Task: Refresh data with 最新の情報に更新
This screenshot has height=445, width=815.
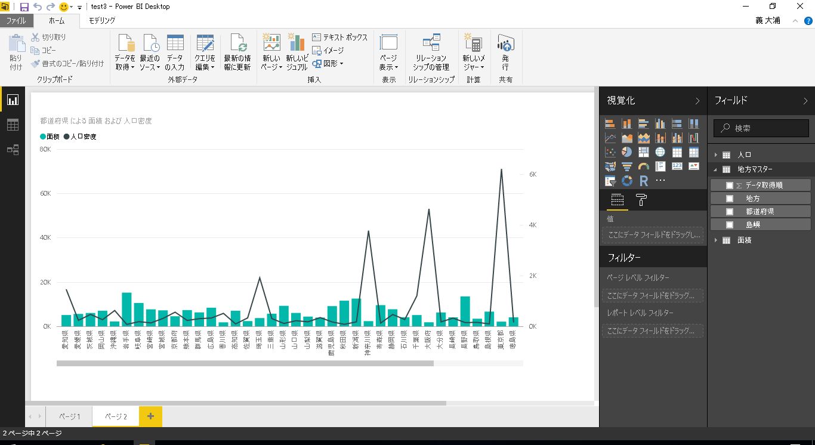Action: coord(237,52)
